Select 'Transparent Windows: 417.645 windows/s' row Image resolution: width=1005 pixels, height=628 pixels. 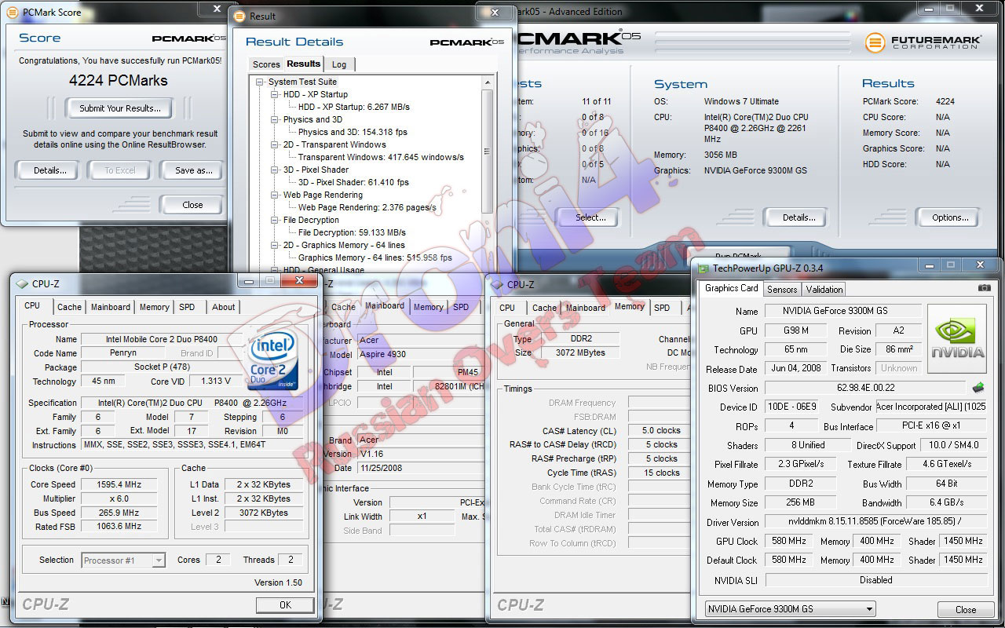click(381, 157)
